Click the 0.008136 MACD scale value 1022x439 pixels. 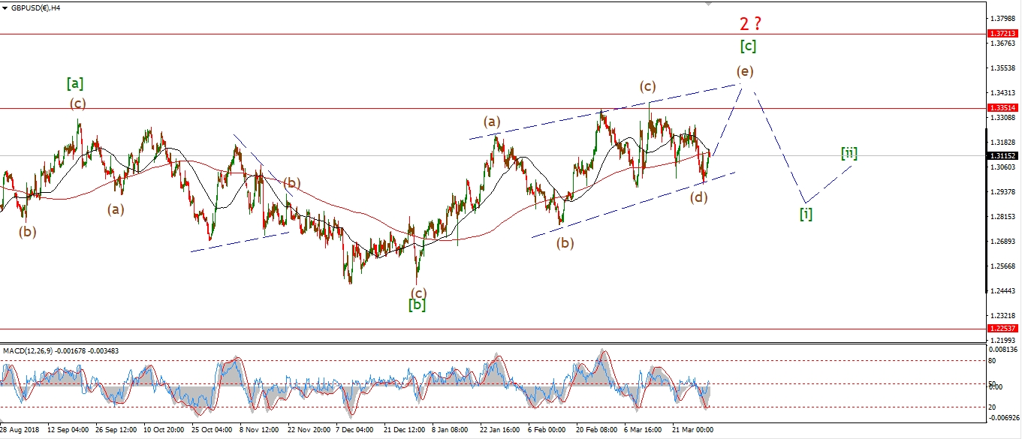1002,349
